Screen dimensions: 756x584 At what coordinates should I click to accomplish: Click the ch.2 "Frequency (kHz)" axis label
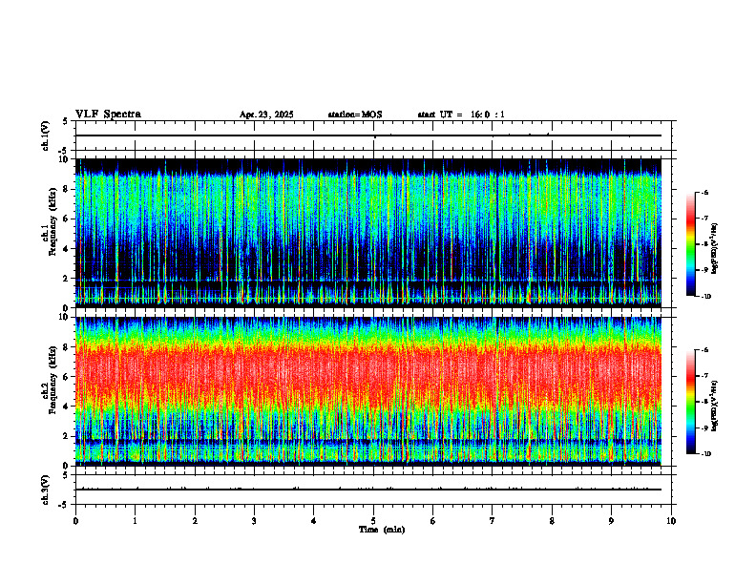pos(52,380)
